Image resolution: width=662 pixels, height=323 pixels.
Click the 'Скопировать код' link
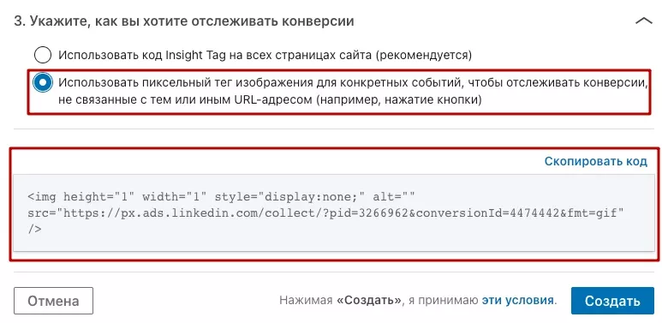(x=596, y=161)
